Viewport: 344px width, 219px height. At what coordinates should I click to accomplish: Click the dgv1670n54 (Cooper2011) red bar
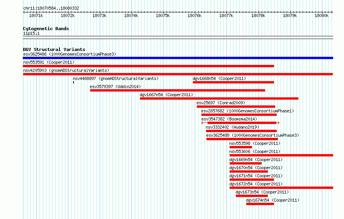(249, 171)
